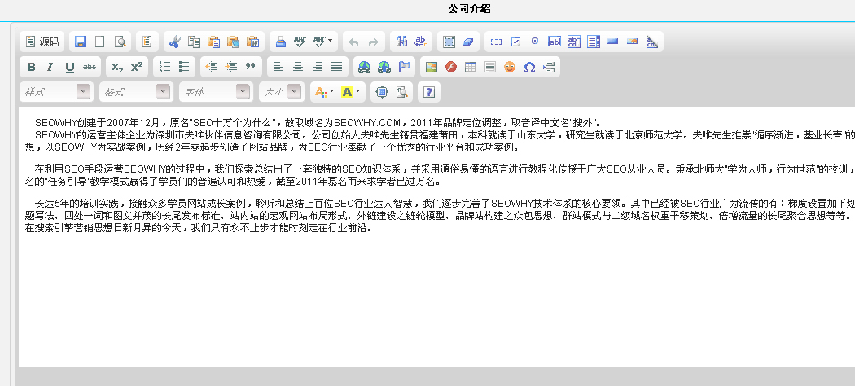The image size is (855, 386).
Task: Open the Spell Check As You Type dropdown
Action: [x=322, y=42]
